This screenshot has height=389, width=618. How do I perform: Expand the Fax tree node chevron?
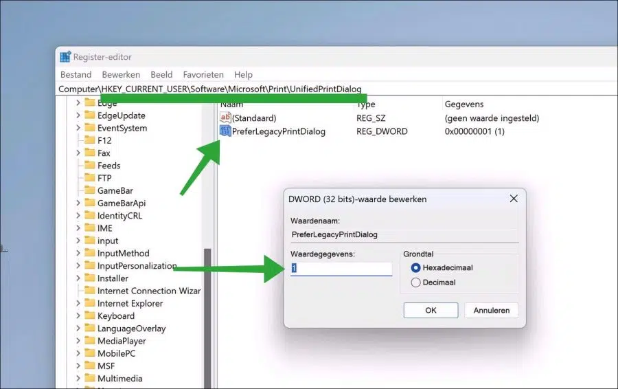78,153
